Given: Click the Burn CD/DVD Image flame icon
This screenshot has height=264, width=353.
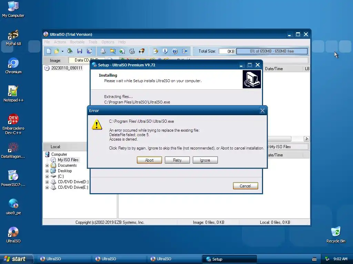Looking at the screenshot, I should click(142, 51).
